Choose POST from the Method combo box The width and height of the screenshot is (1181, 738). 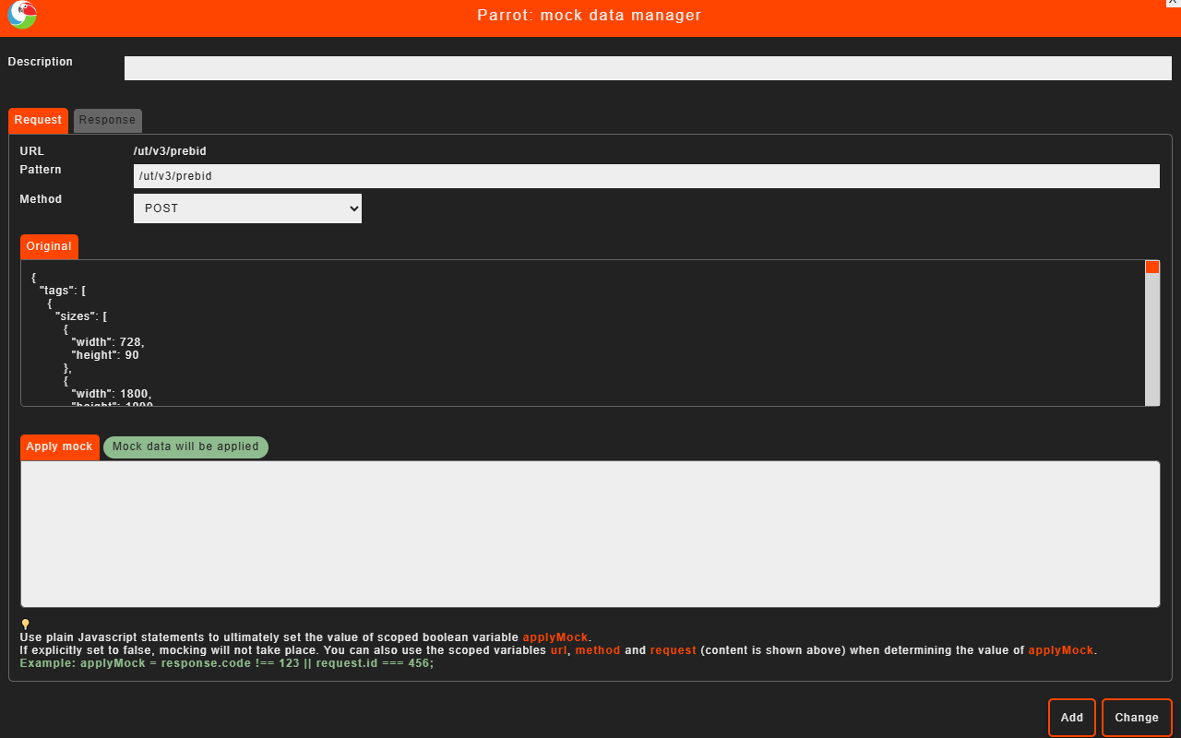coord(247,208)
